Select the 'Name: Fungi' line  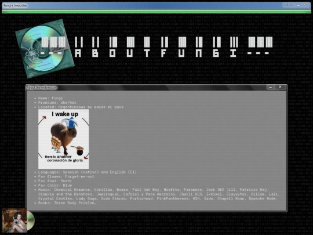coord(50,98)
